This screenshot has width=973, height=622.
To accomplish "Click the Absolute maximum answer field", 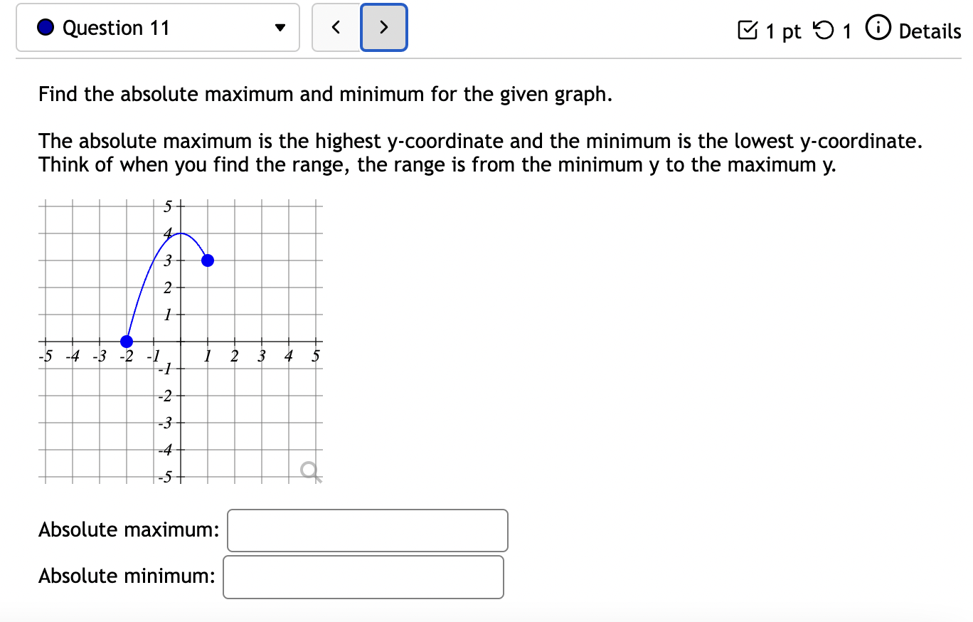I will coord(367,530).
